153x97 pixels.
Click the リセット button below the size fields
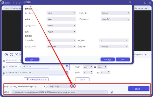coord(82,79)
